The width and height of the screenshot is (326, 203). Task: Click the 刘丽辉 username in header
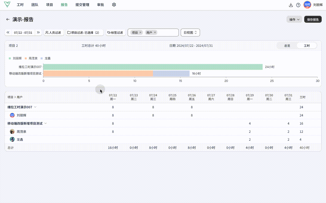tap(318, 5)
